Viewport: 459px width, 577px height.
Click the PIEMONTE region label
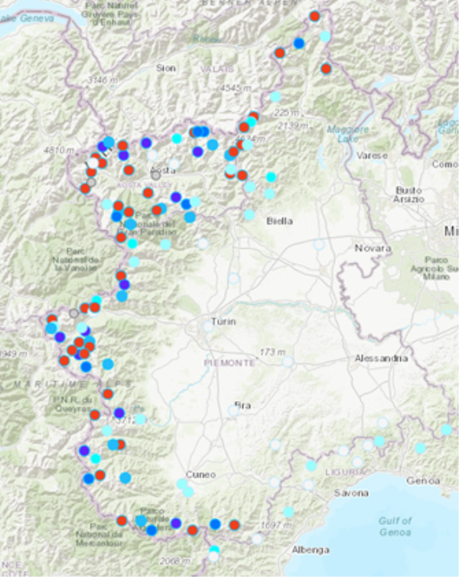click(231, 361)
